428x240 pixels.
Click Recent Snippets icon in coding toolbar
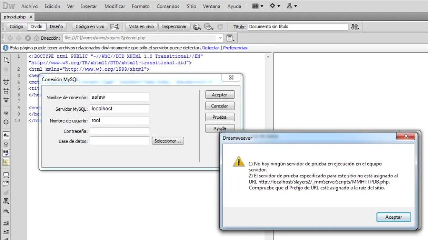click(6, 201)
